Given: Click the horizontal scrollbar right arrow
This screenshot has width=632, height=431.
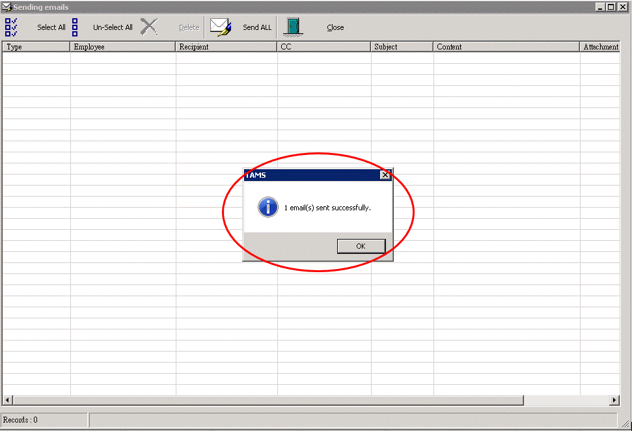Looking at the screenshot, I should 614,400.
